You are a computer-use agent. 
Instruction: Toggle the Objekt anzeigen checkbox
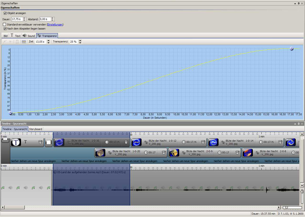tap(5, 13)
